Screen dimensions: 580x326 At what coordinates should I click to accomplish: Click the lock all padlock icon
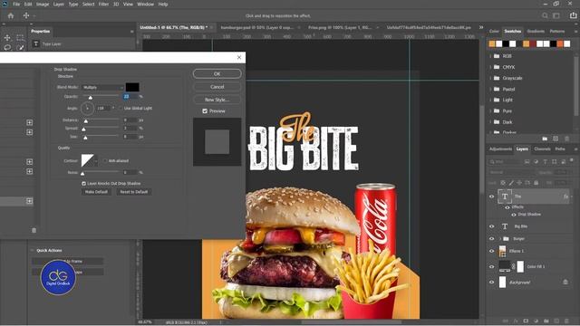click(536, 183)
